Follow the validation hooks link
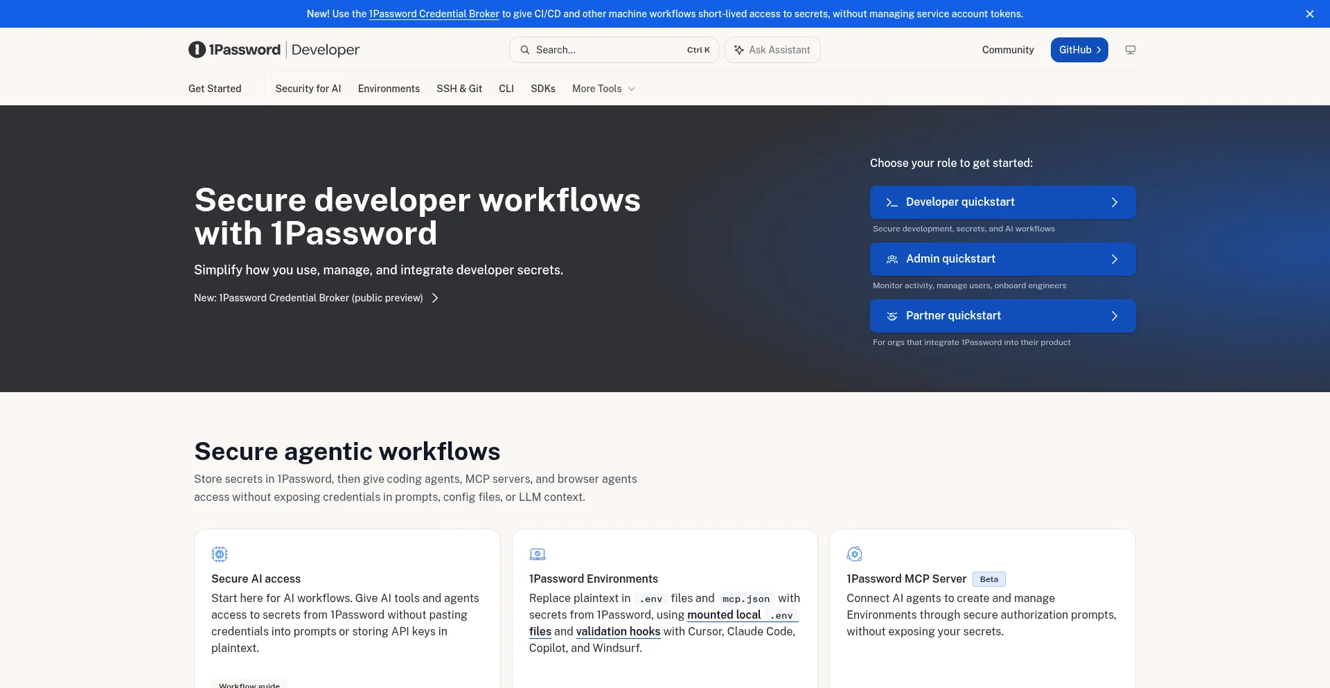 618,632
